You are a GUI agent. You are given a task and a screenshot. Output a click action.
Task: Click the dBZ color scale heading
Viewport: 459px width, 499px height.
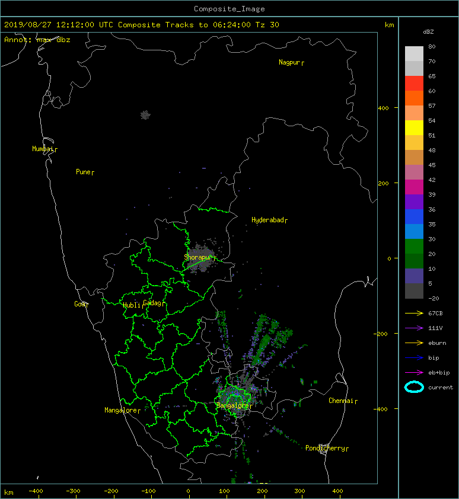[428, 32]
